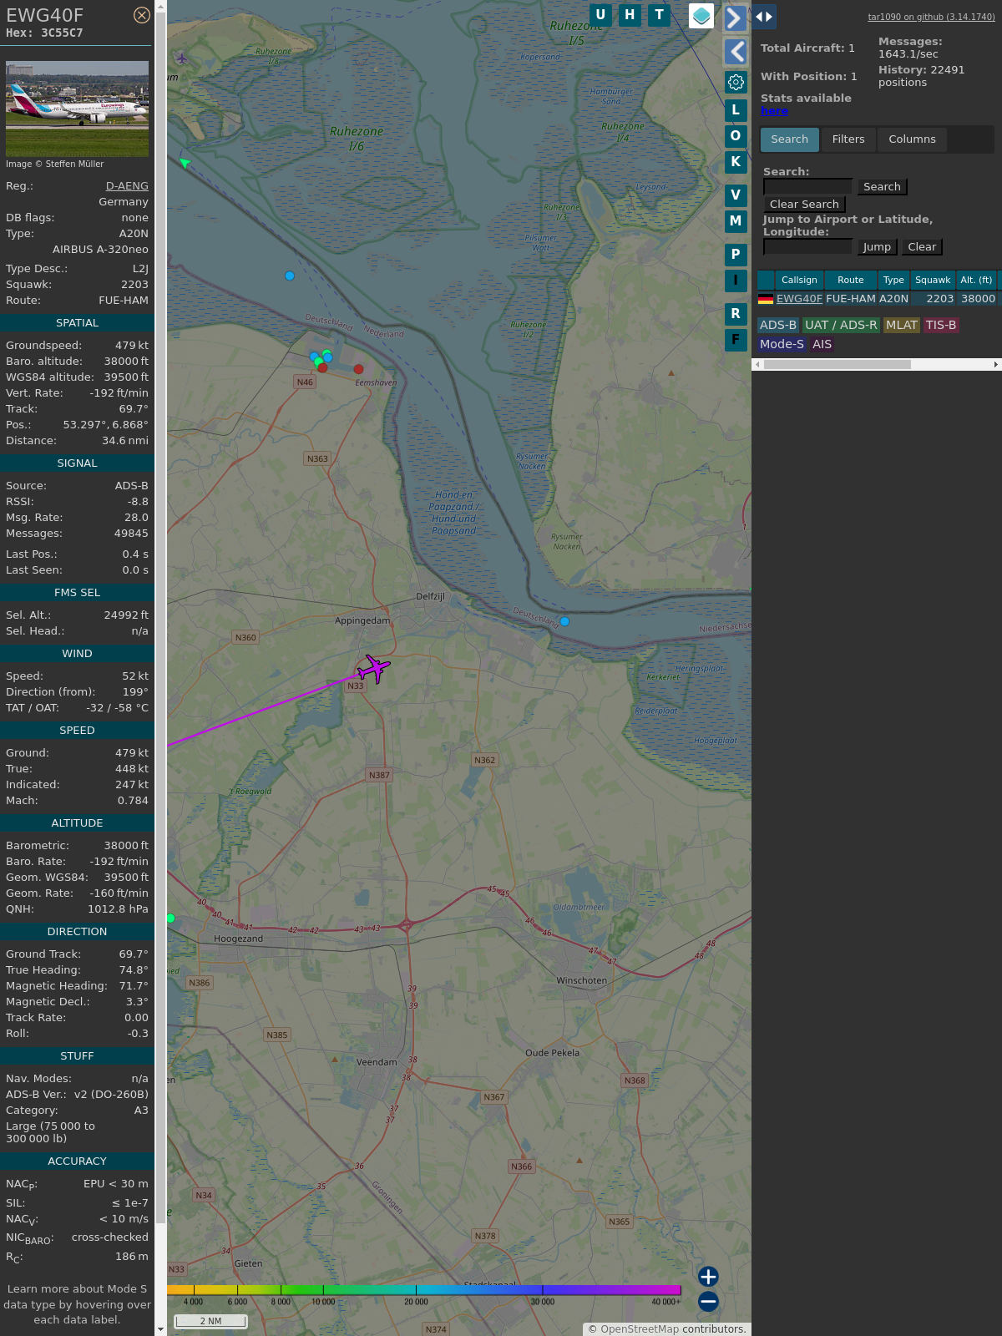Toggle the V map button

[736, 195]
